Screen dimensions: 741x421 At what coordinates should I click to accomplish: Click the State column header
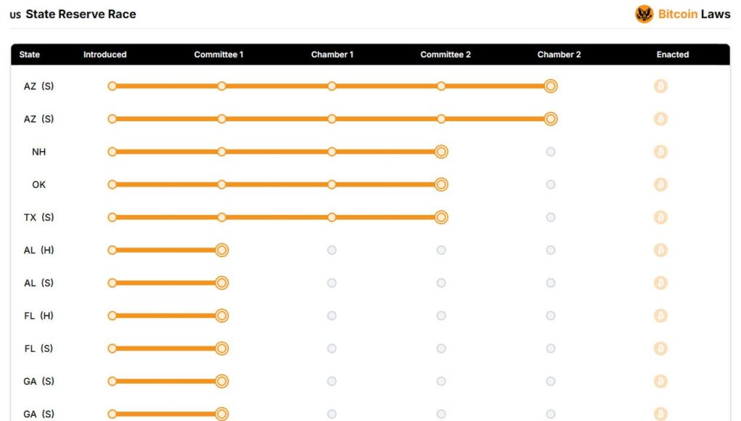(x=29, y=54)
